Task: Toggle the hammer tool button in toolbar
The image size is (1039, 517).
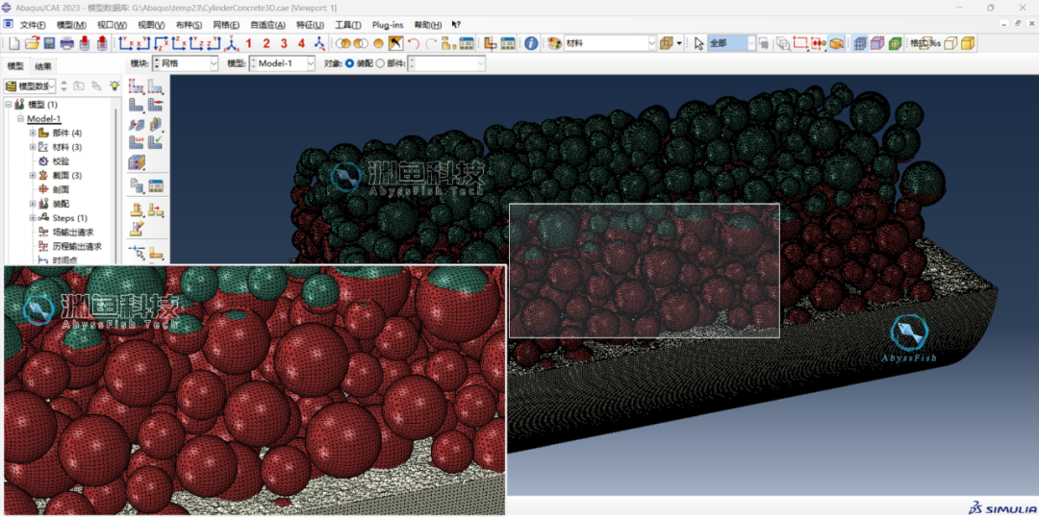Action: click(x=395, y=43)
